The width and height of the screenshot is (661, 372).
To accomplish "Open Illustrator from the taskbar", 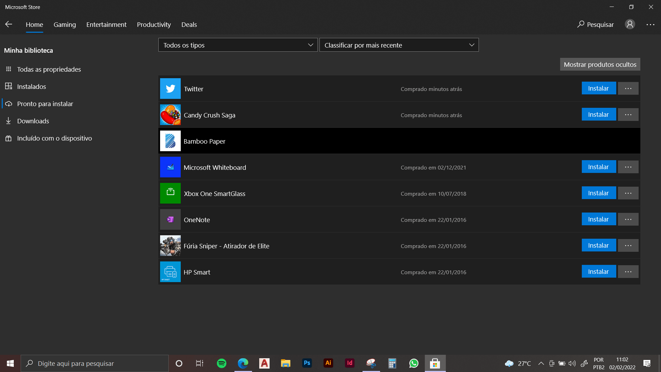I will [328, 363].
